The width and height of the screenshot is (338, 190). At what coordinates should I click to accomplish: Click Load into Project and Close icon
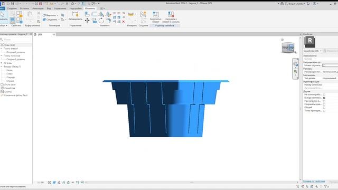pos(171,15)
